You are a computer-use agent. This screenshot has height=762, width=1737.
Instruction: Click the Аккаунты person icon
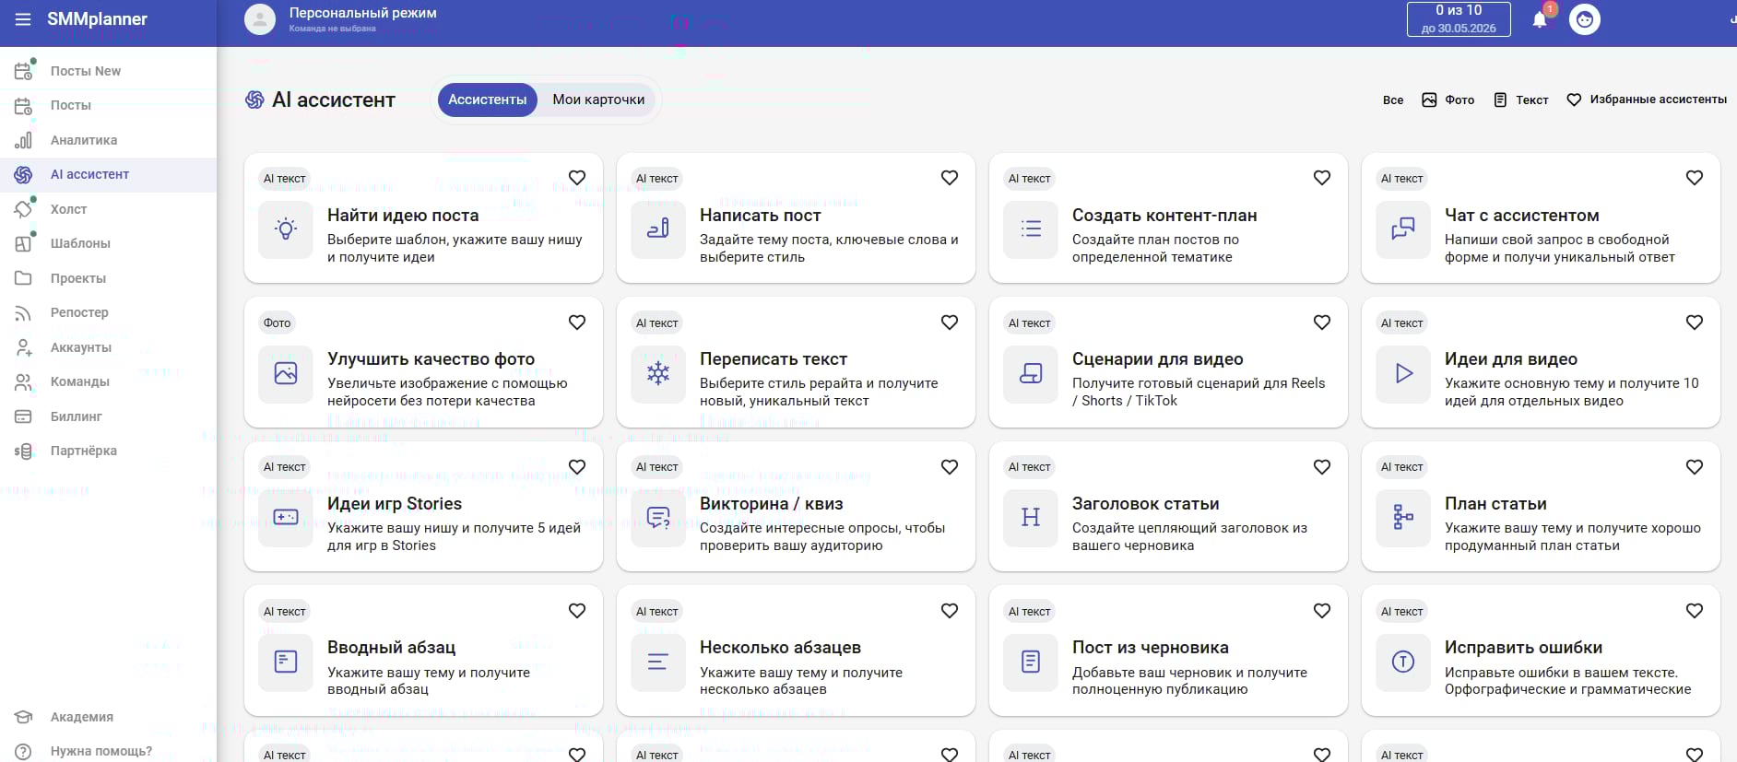(24, 347)
